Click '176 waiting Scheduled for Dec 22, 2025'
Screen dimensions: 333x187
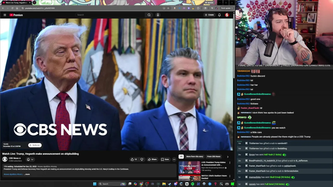pos(20,166)
